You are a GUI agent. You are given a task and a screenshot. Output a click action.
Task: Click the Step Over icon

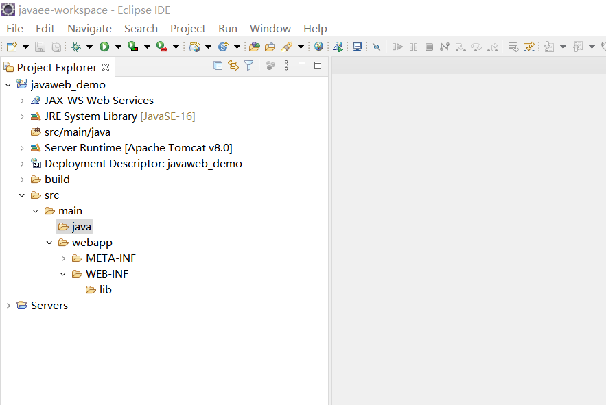[476, 47]
